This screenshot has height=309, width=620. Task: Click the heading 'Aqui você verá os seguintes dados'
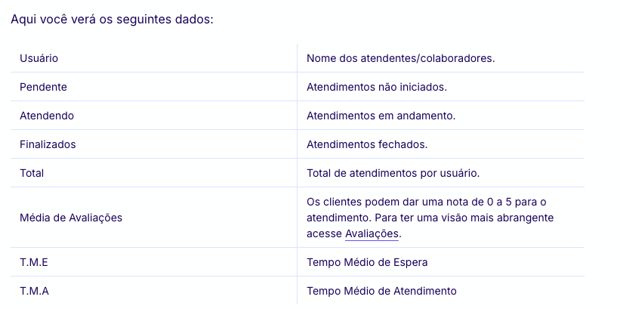[x=113, y=19]
